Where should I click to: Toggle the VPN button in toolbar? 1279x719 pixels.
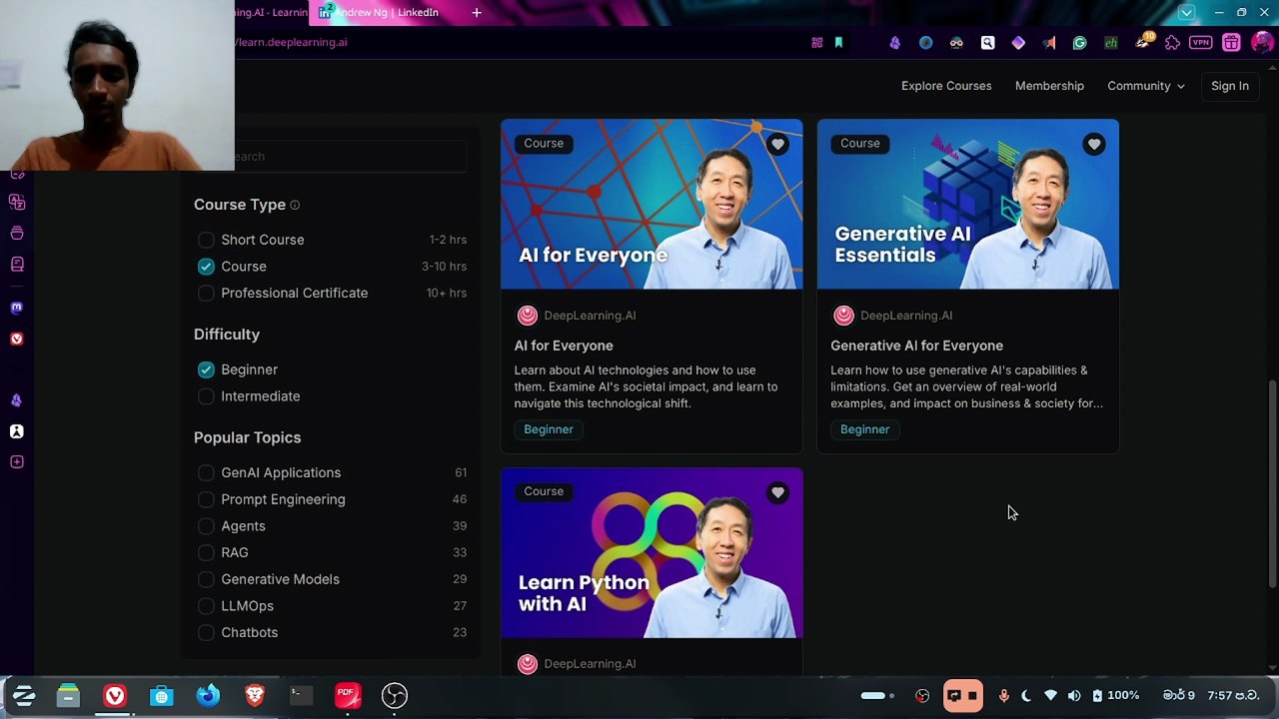click(1200, 43)
